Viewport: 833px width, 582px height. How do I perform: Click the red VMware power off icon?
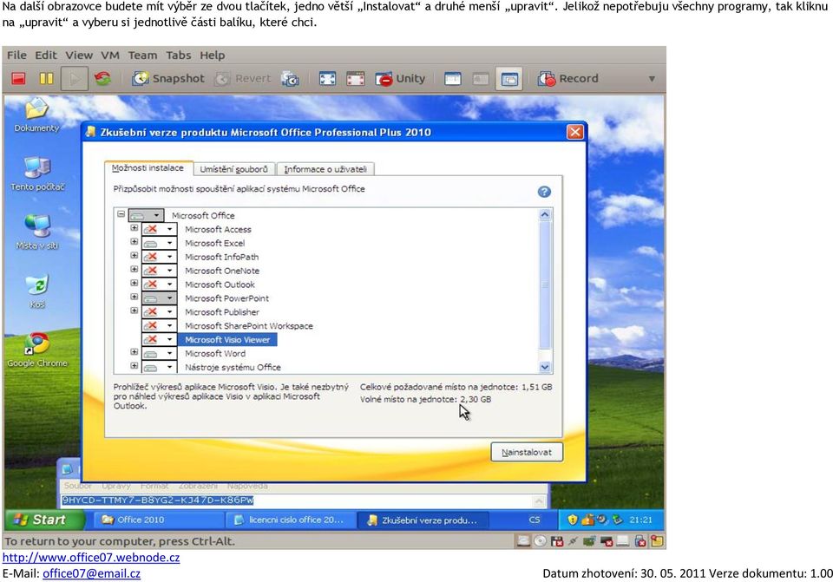(x=19, y=79)
